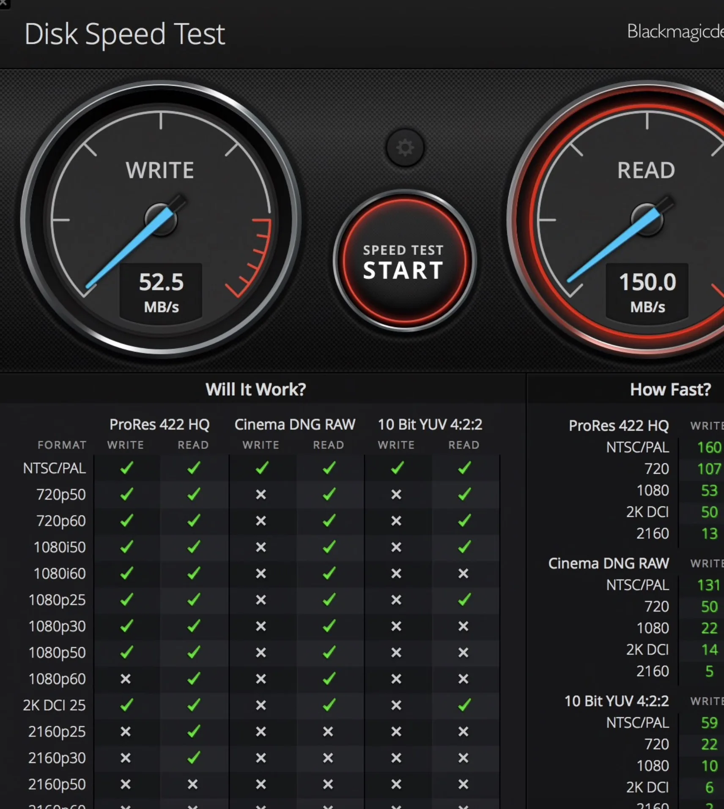Image resolution: width=724 pixels, height=809 pixels.
Task: Click 2160p25 Cinema DNG RAW read cross
Action: click(x=328, y=732)
